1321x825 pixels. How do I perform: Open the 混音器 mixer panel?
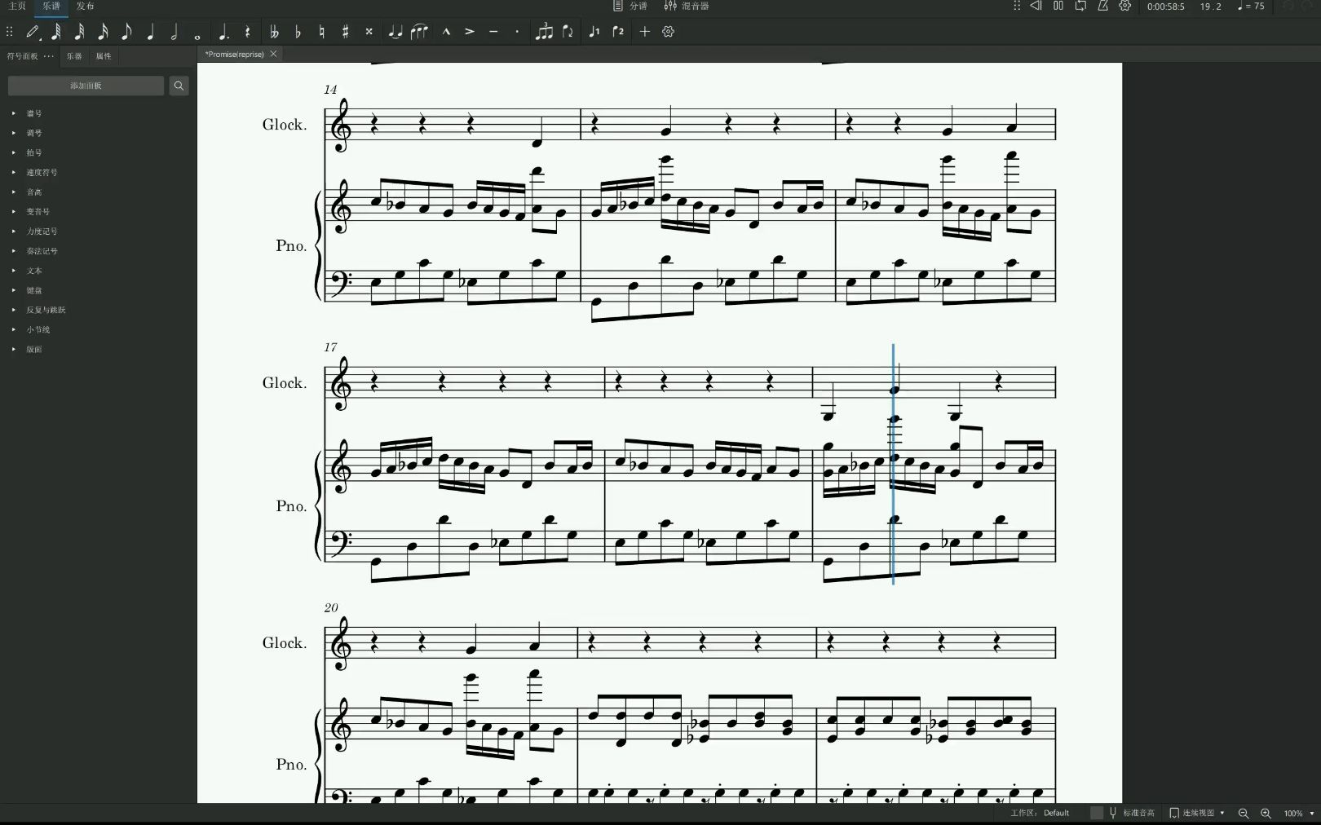tap(687, 6)
